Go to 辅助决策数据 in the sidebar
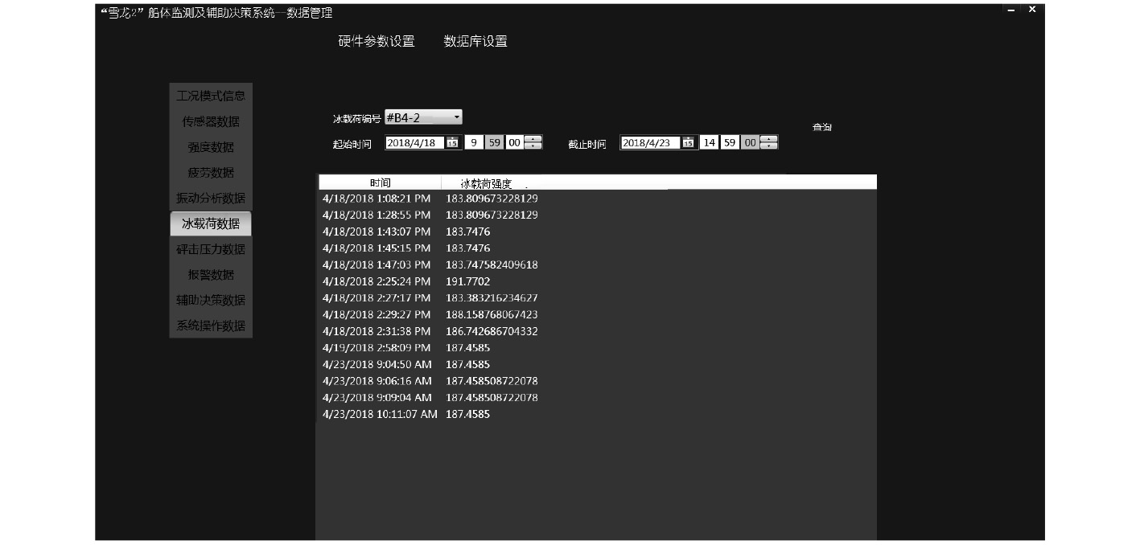The height and width of the screenshot is (545, 1140). coord(211,301)
